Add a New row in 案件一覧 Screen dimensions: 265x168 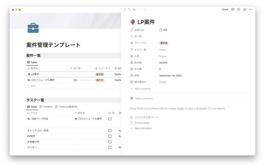31,86
